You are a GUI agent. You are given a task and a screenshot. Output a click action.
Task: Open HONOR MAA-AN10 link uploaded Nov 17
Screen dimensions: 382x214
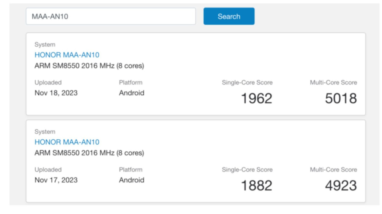coord(67,142)
